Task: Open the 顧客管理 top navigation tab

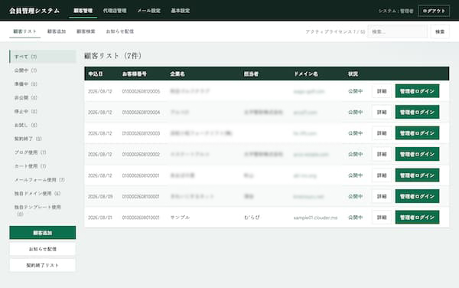Action: [x=83, y=11]
